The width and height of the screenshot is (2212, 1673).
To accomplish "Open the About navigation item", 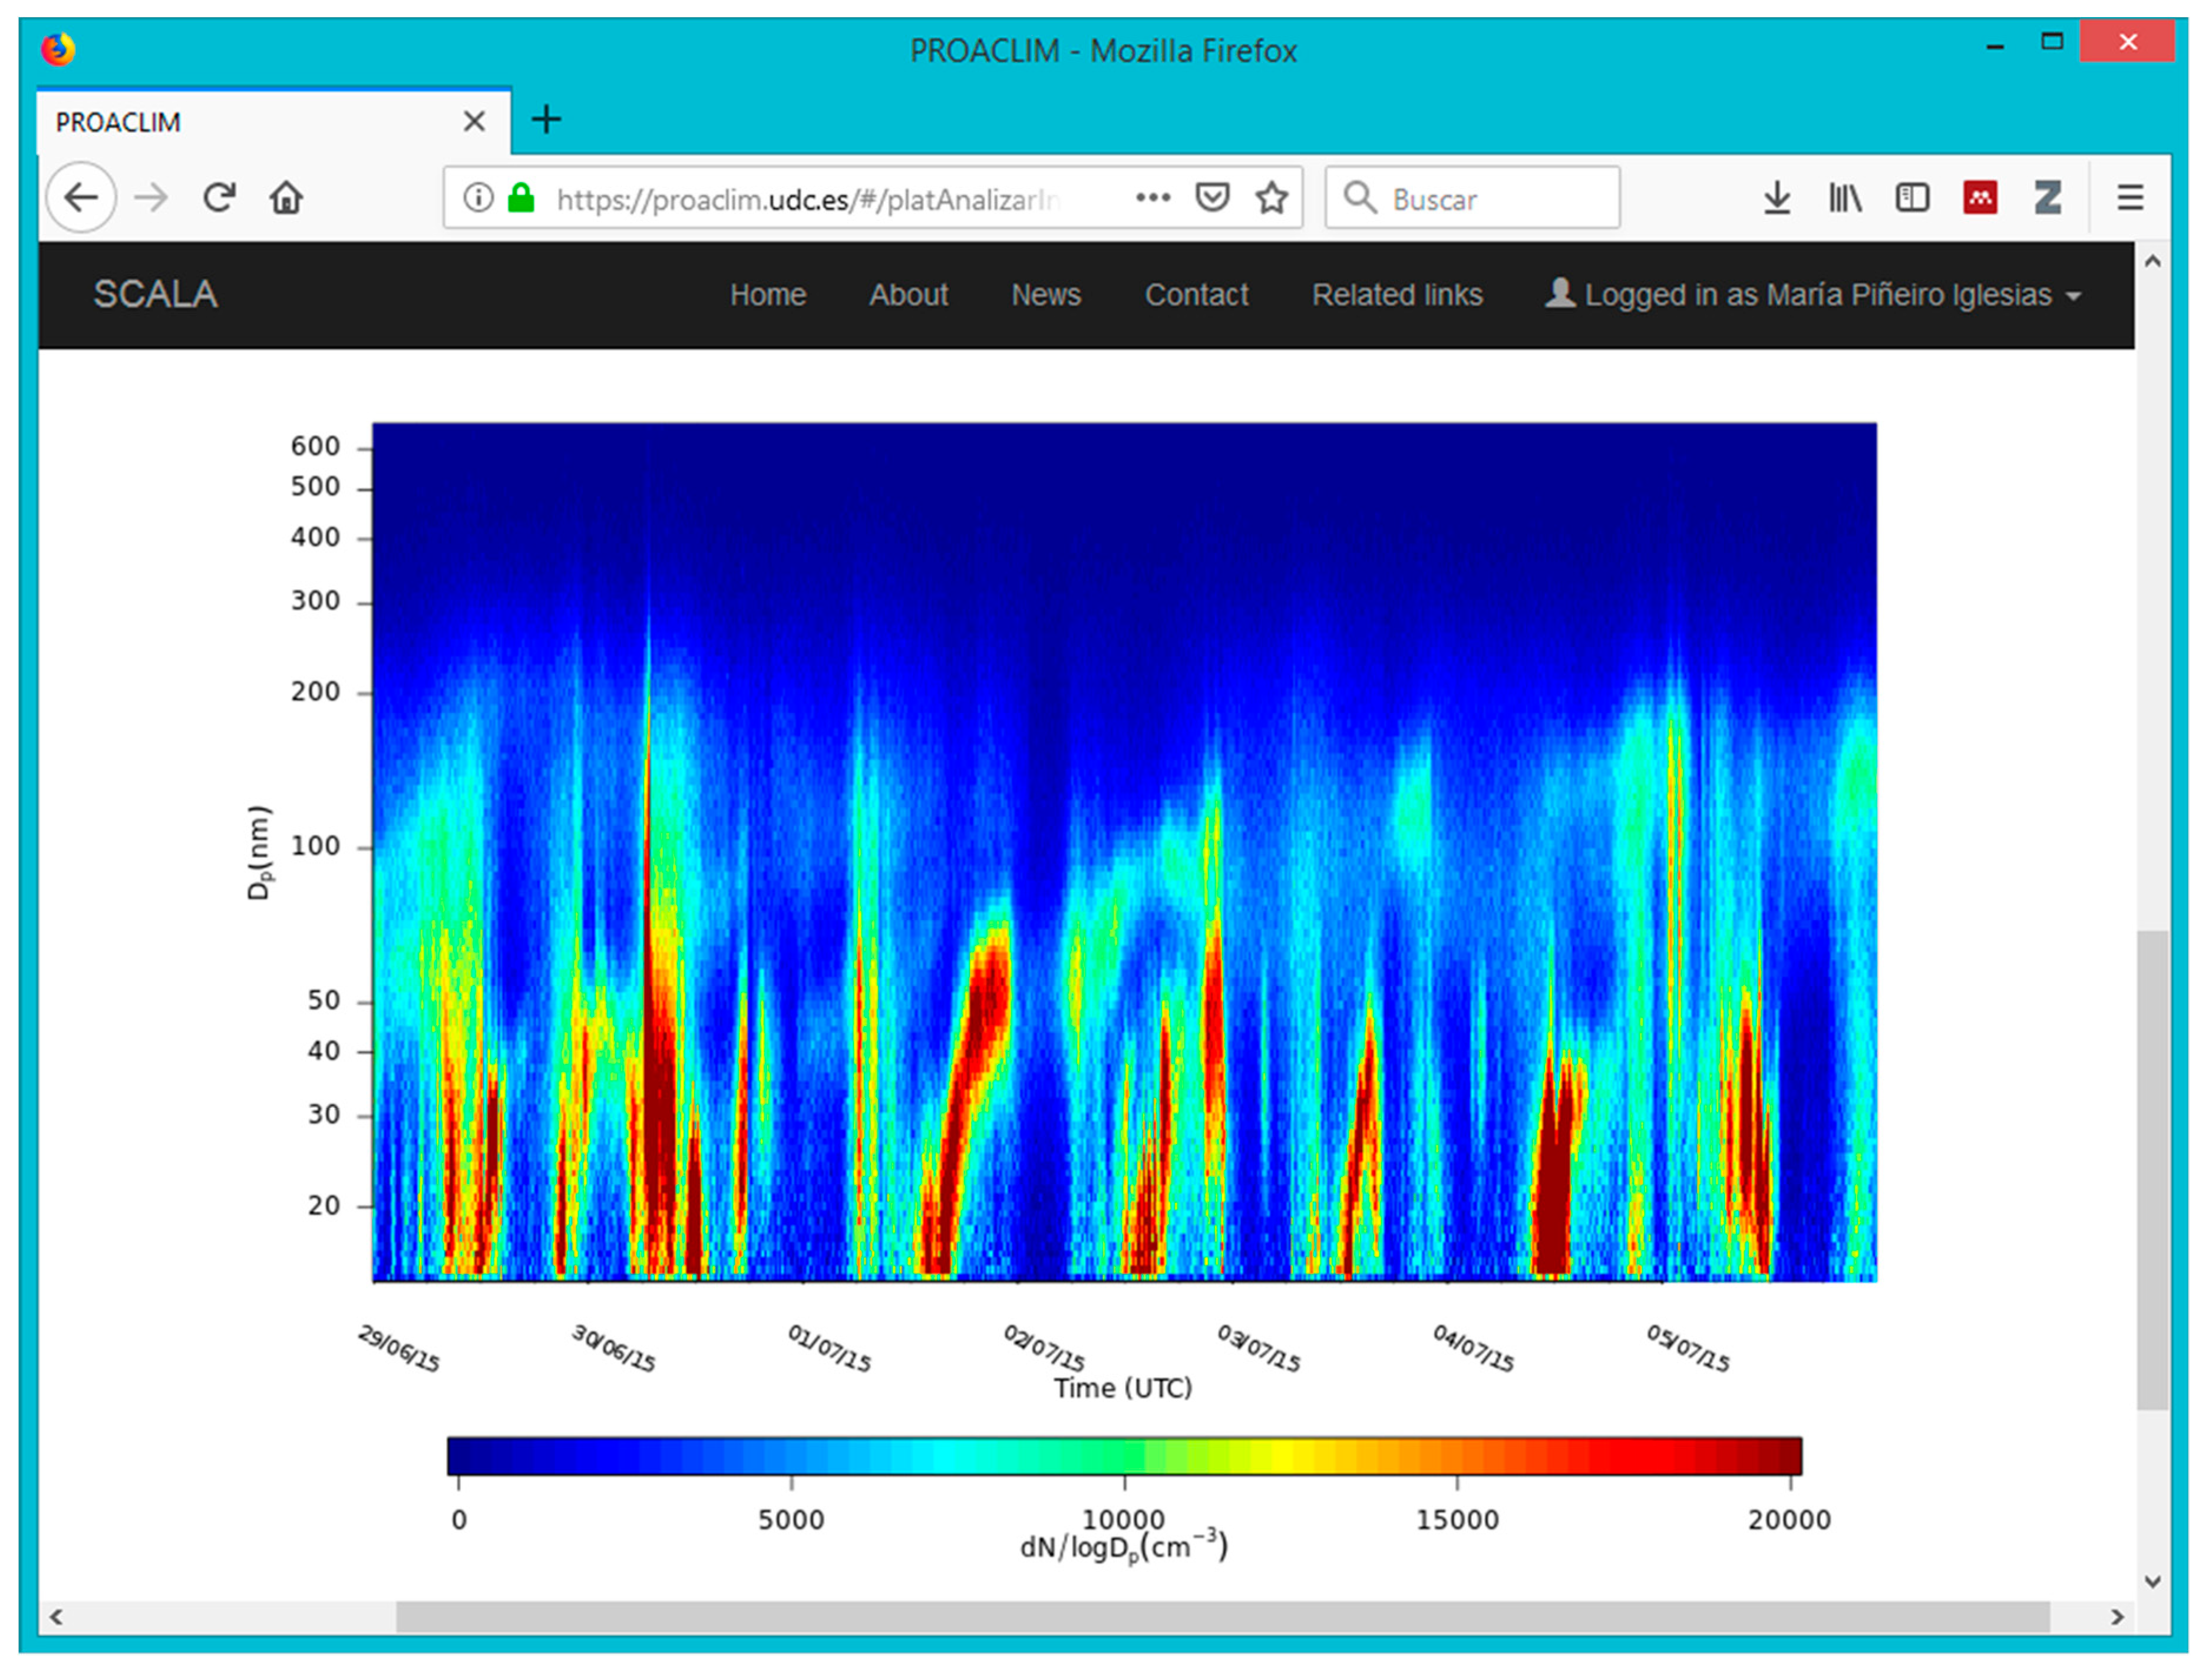I will click(908, 295).
